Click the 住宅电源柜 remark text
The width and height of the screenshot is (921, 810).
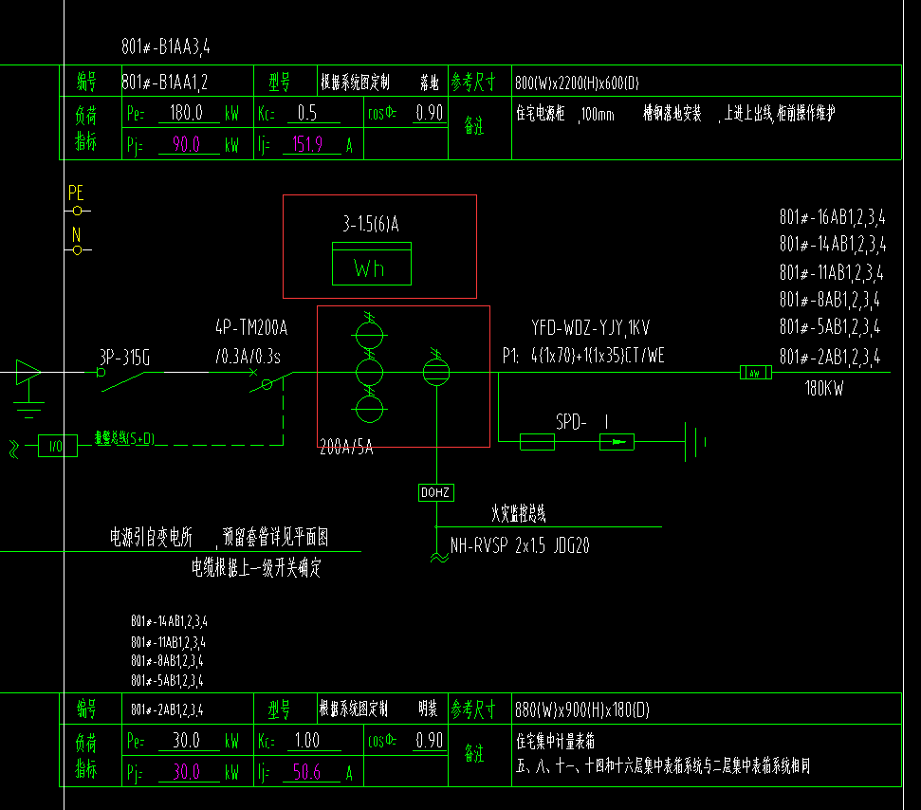tap(541, 113)
